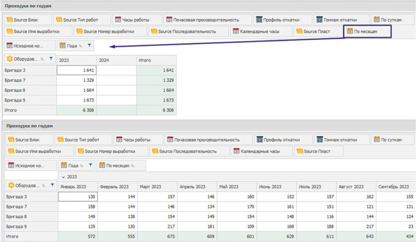Select cell 1 641 under 2023 for Бригада 3

tap(77, 70)
